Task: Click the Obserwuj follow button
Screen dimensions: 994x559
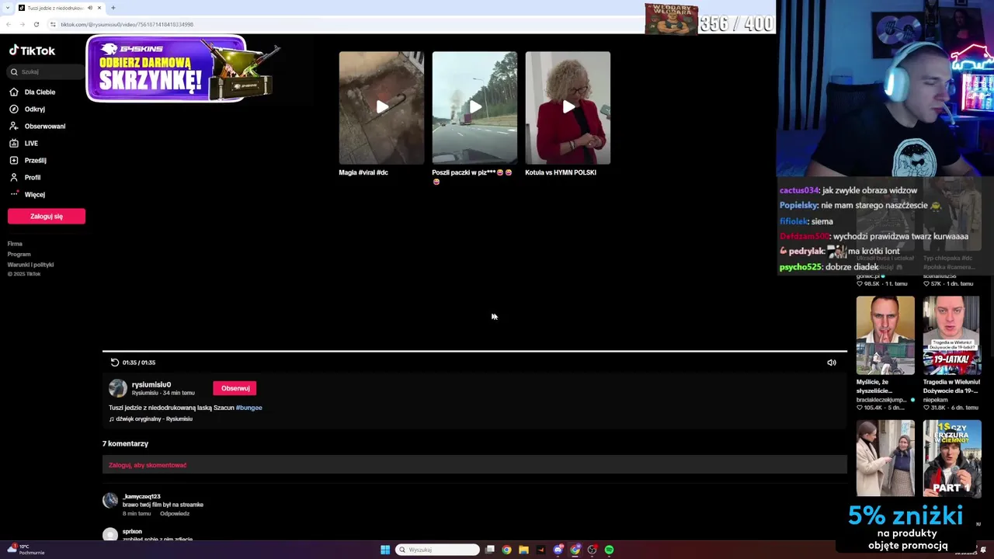Action: click(235, 388)
